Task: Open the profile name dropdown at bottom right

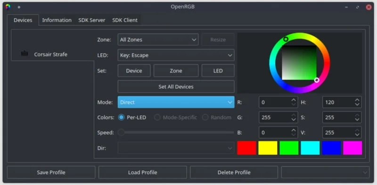Action: point(325,172)
